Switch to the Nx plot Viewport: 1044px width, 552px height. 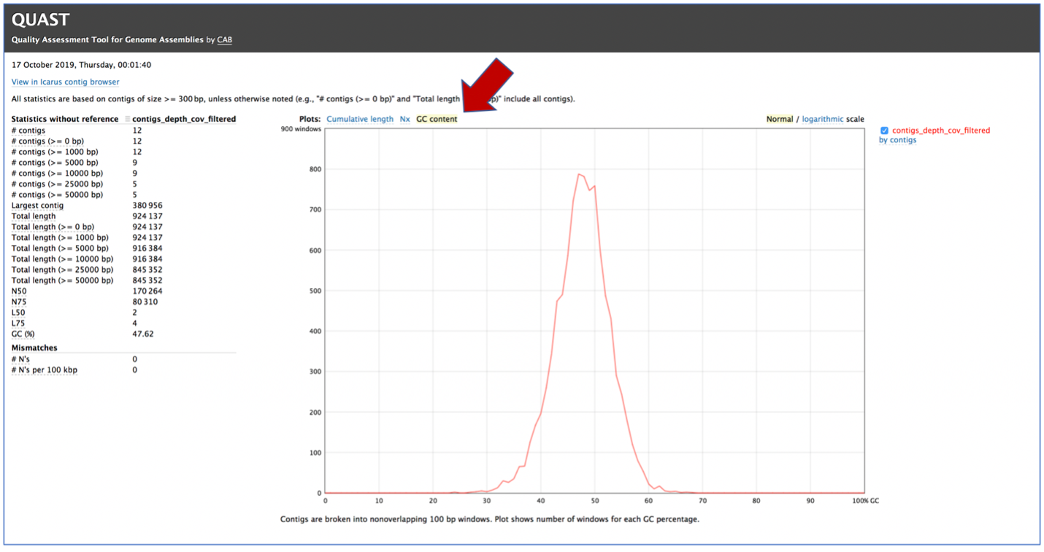tap(404, 119)
